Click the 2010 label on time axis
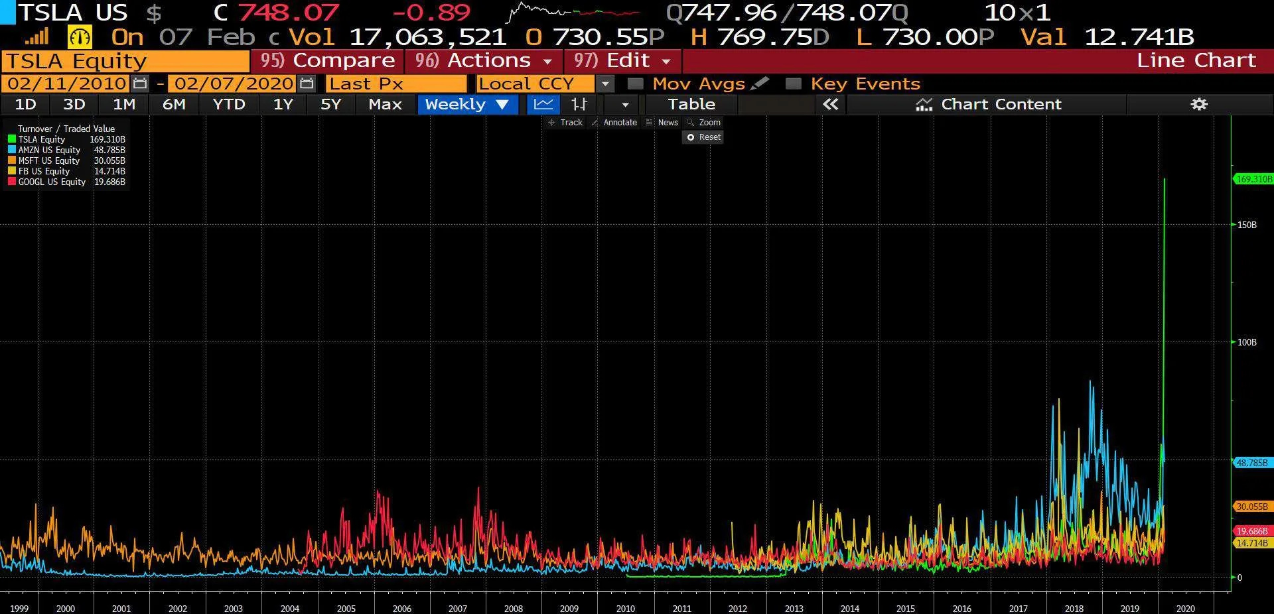The height and width of the screenshot is (614, 1274). click(x=625, y=608)
